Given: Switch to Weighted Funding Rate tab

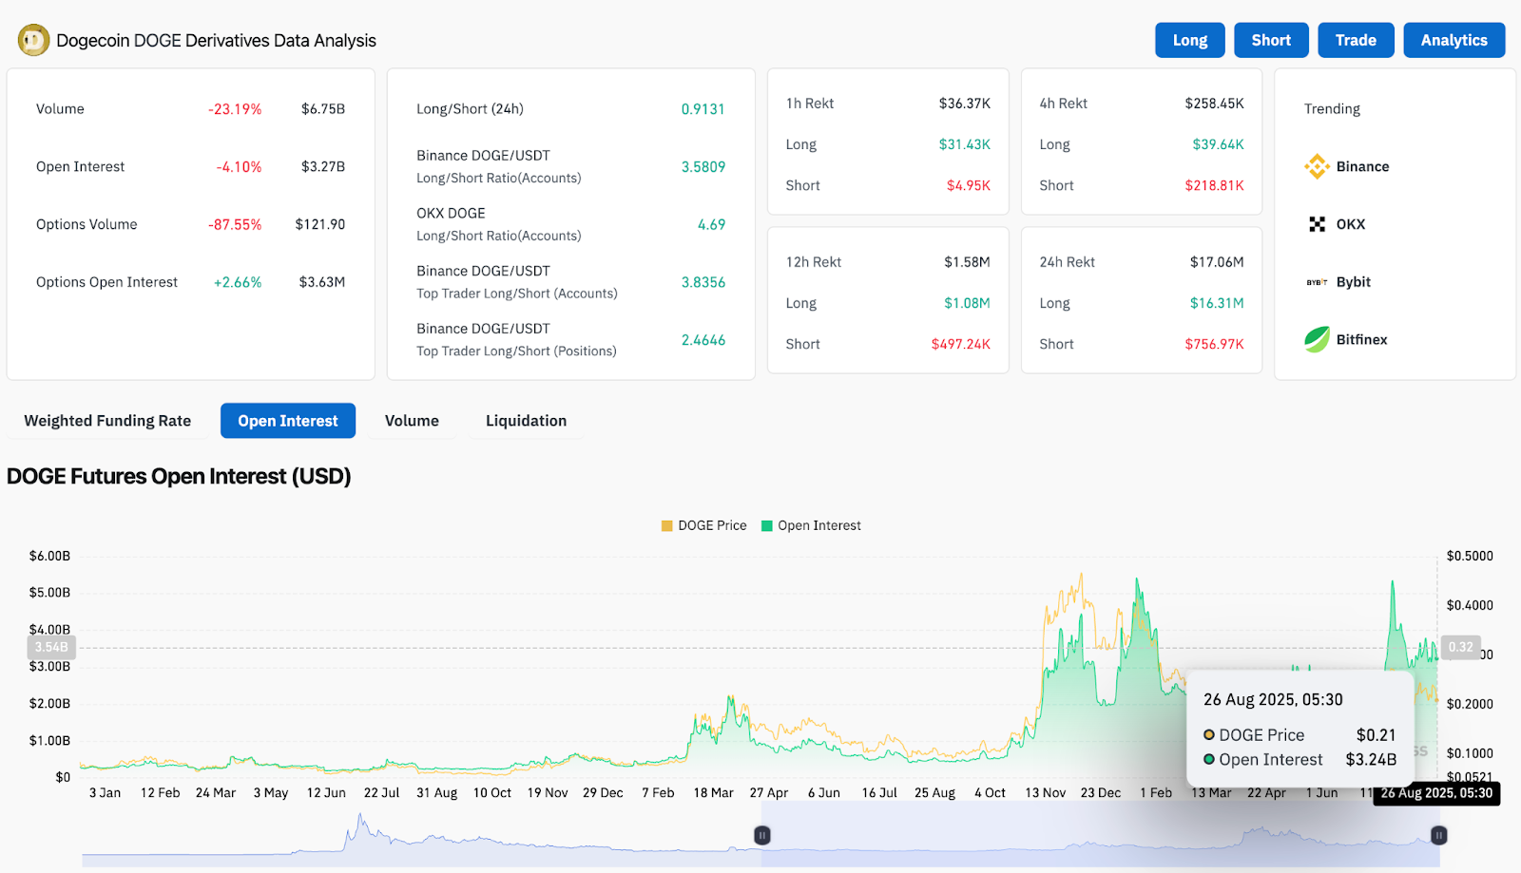Looking at the screenshot, I should (107, 421).
